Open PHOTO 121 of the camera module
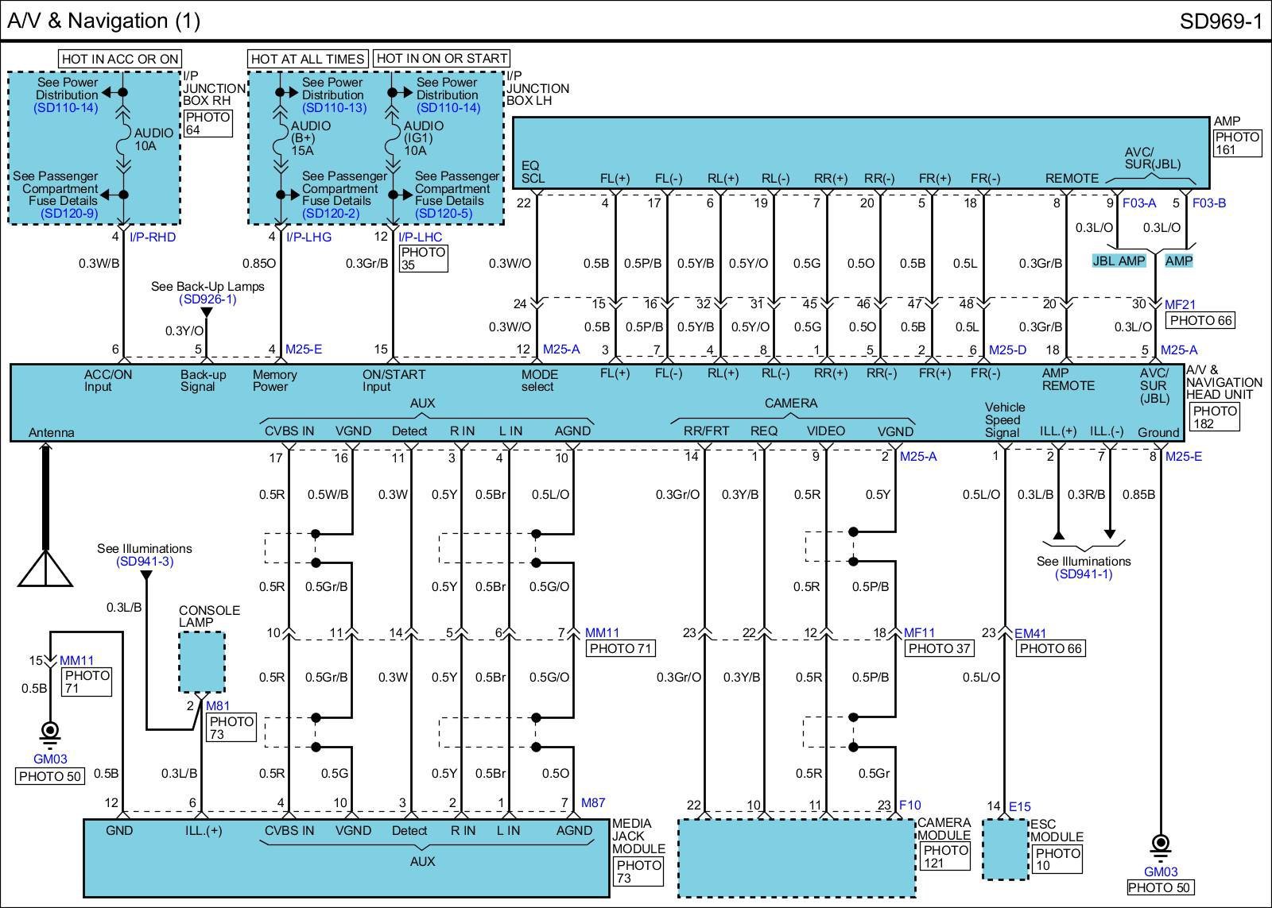Screen dimensions: 1272x908 point(945,856)
